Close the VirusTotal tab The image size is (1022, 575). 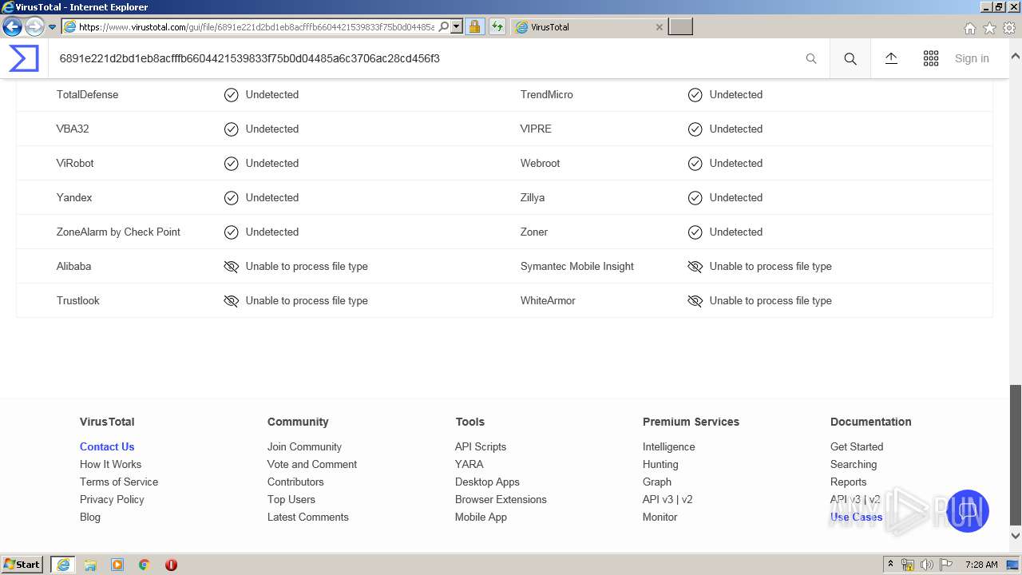click(659, 27)
